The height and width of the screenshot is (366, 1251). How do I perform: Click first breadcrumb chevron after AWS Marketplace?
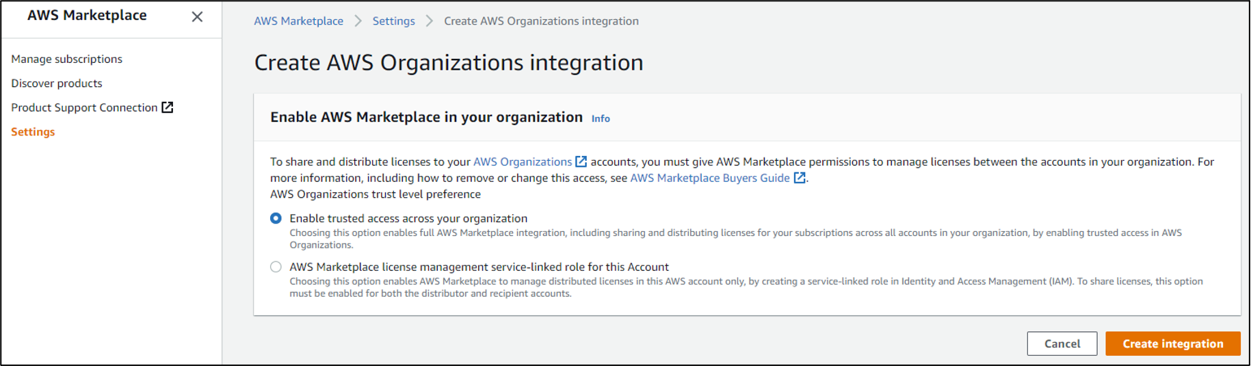(358, 21)
